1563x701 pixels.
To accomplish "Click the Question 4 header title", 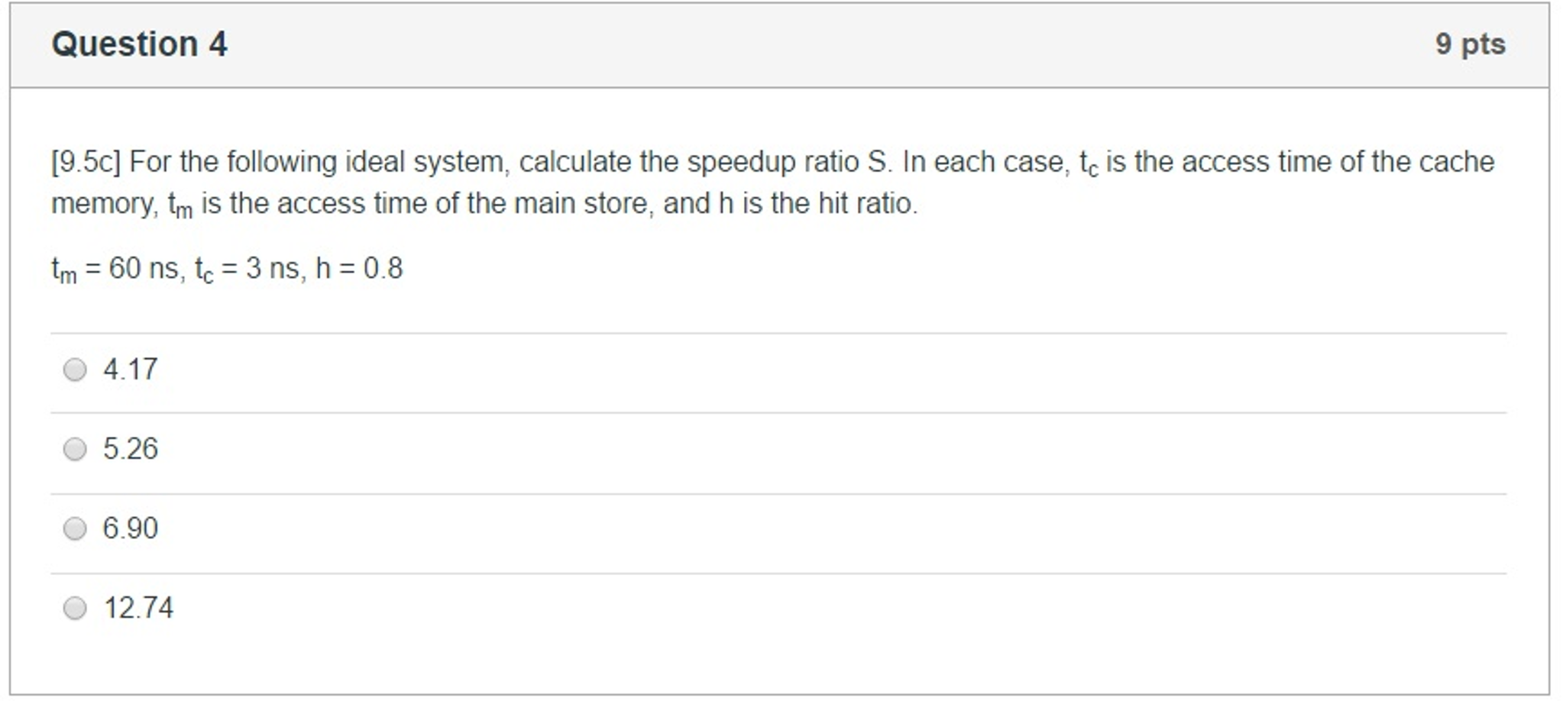I will [x=139, y=44].
